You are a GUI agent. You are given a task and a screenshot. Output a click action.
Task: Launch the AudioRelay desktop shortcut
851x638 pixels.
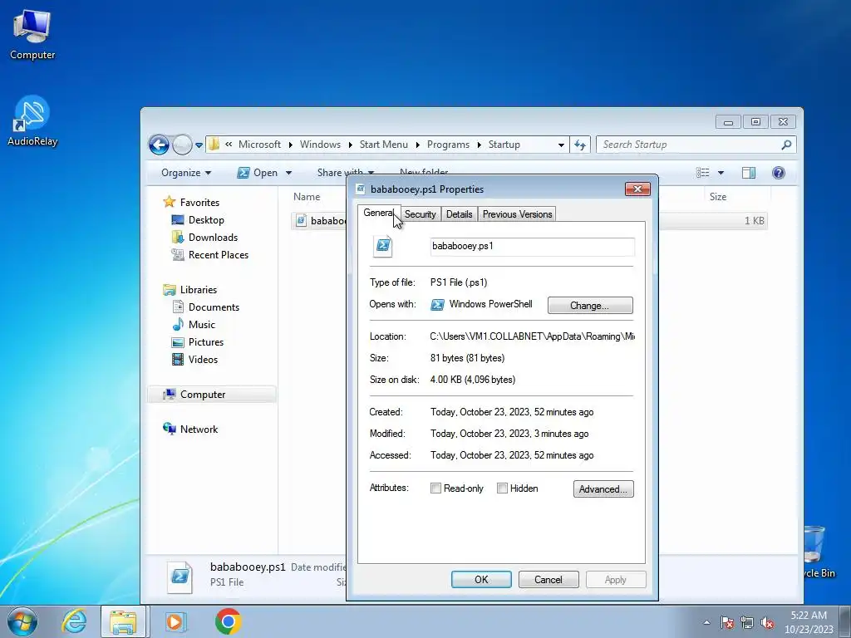tap(32, 120)
